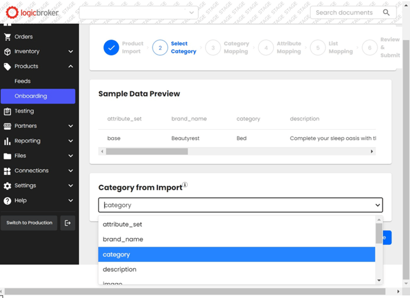Open info tooltip beside Category from Import
Image resolution: width=410 pixels, height=298 pixels.
(x=185, y=185)
